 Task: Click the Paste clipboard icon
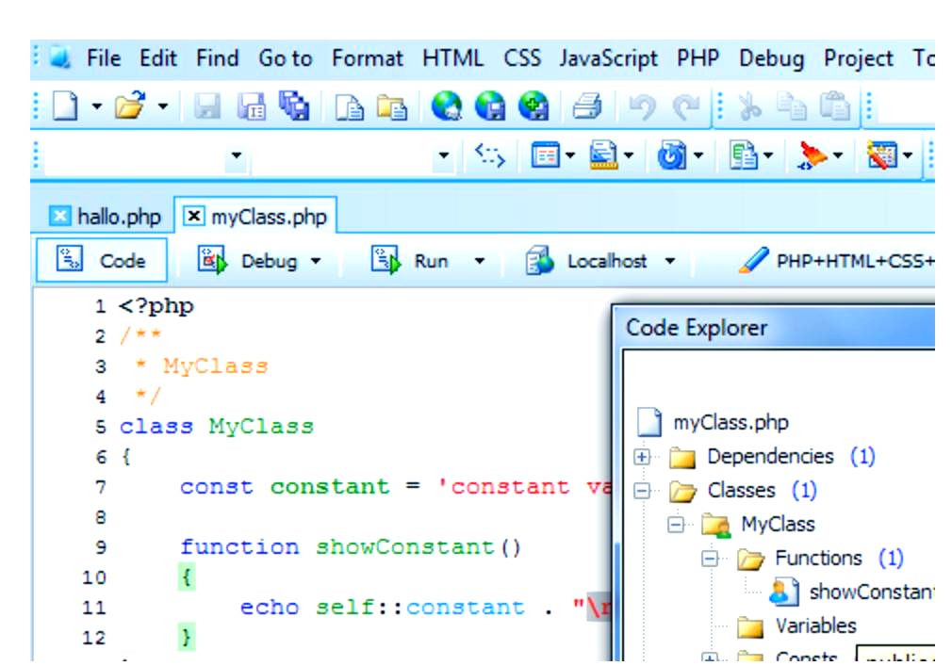click(x=835, y=106)
